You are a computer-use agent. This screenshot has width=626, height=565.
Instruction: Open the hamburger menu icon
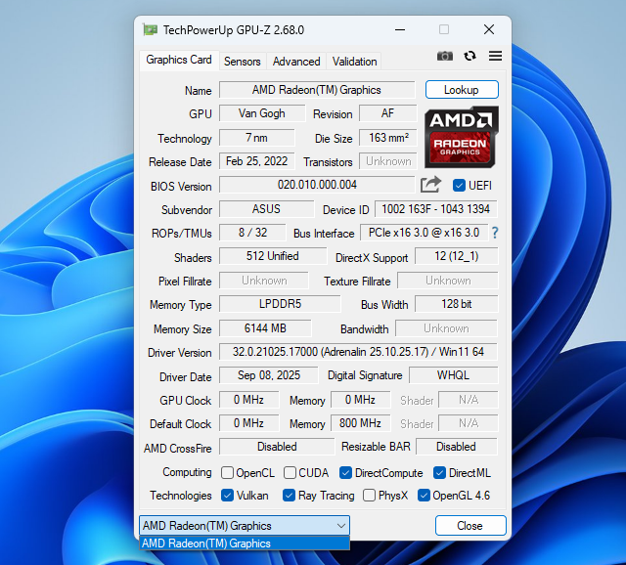point(495,57)
